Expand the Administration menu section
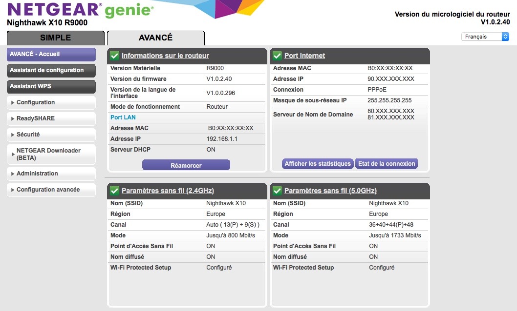This screenshot has height=311, width=517. tap(51, 174)
